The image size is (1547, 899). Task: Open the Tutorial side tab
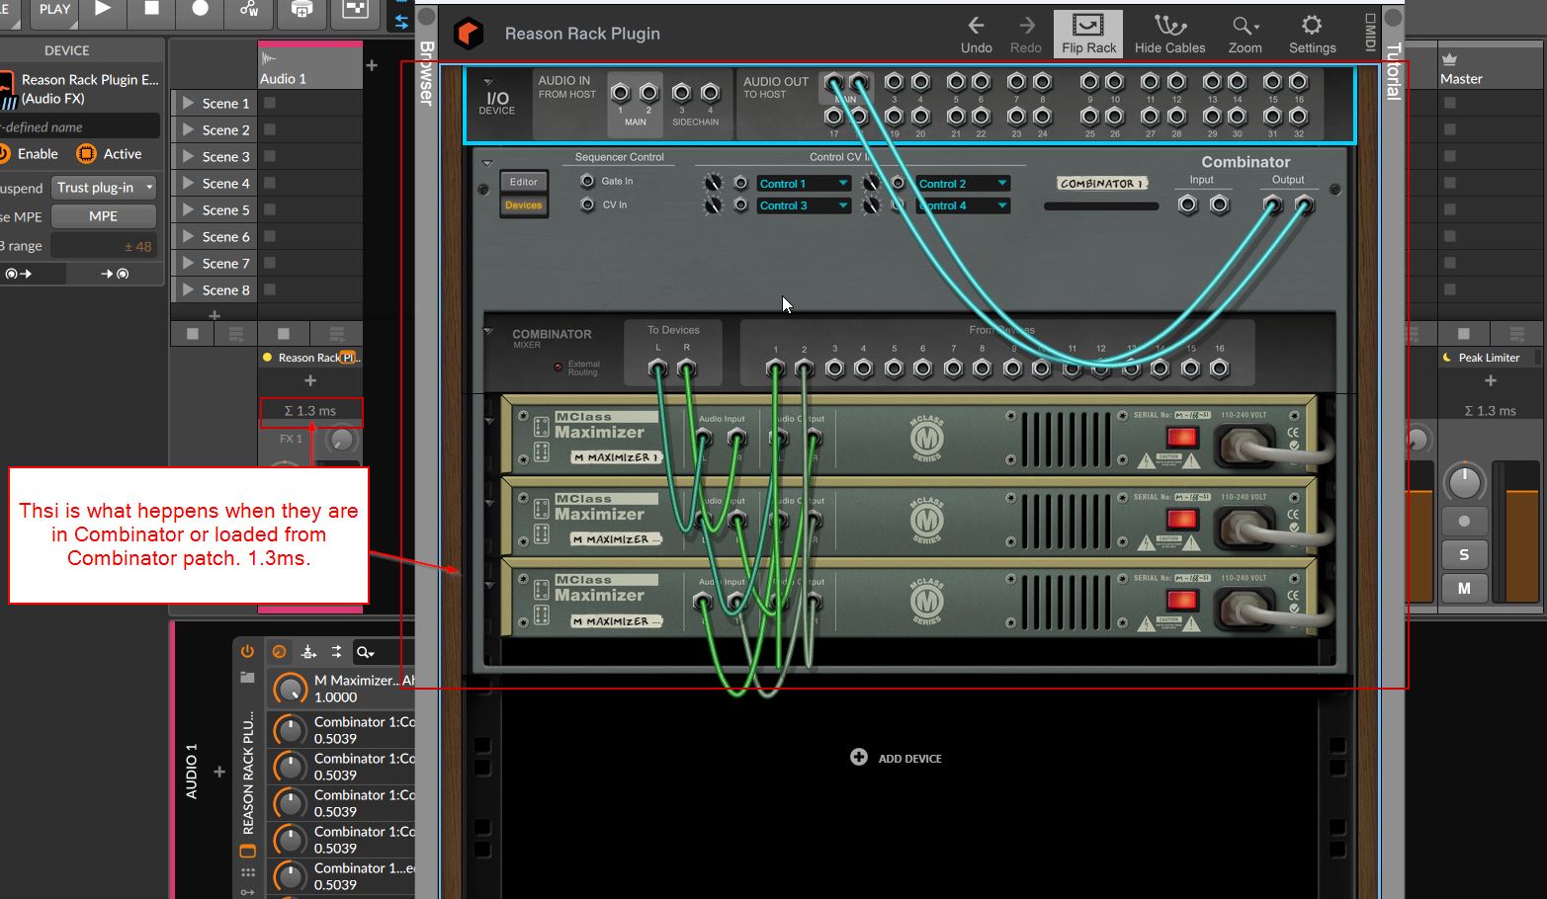1393,71
